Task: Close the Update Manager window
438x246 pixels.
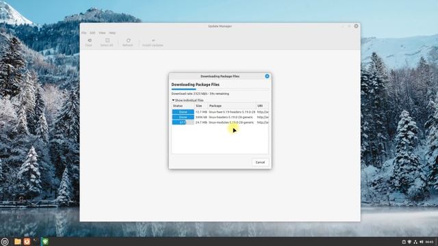Action: 356,26
